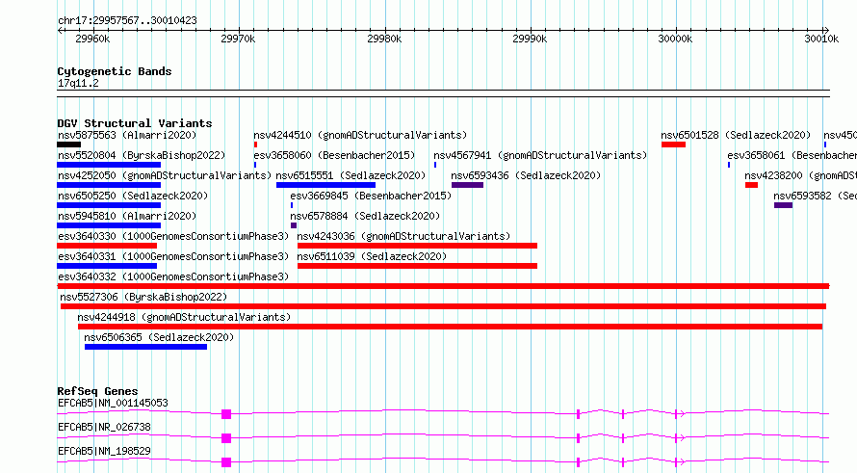This screenshot has height=473, width=857.
Task: Click the blue nsv6506365 Sedlazeck2020 bar
Action: tap(146, 347)
